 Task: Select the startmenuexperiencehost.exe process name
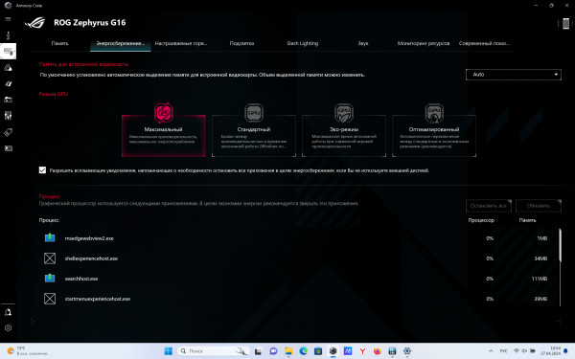coord(98,299)
